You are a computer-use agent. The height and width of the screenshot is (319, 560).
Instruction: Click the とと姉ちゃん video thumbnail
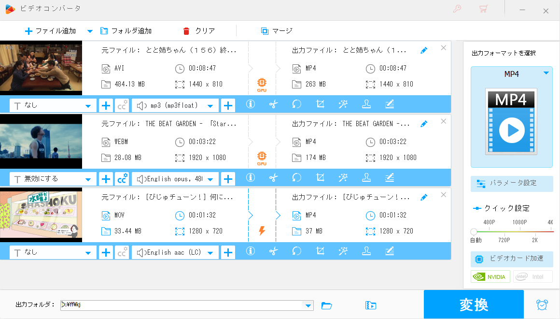41,68
